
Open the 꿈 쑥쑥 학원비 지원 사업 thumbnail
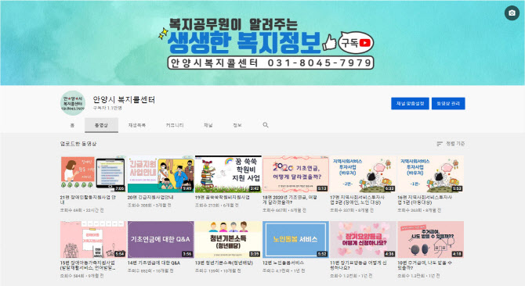point(228,174)
